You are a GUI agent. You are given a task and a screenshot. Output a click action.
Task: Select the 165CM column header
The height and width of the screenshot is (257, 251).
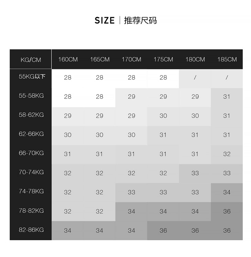tap(100, 59)
